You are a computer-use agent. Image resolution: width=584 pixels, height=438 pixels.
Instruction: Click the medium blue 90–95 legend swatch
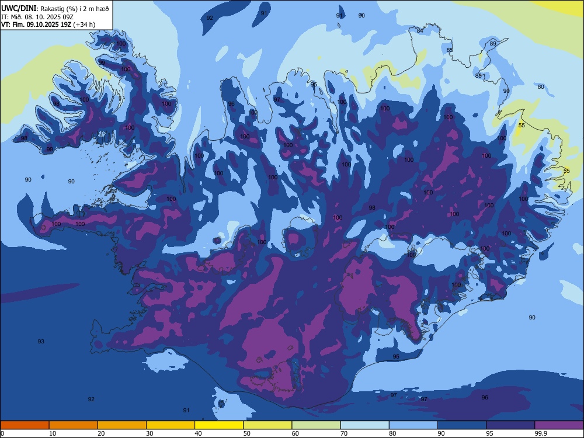pos(462,425)
